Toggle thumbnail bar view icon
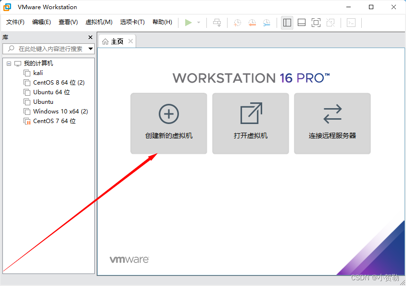406x286 pixels. [302, 23]
